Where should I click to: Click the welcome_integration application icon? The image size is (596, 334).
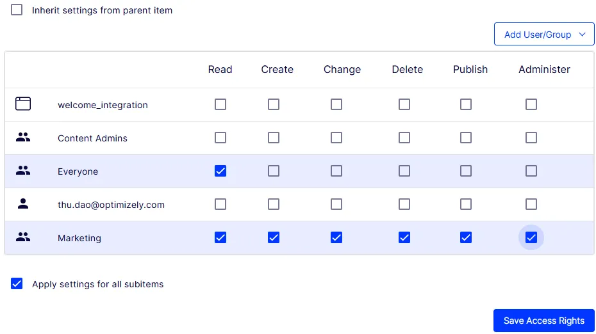click(x=23, y=104)
